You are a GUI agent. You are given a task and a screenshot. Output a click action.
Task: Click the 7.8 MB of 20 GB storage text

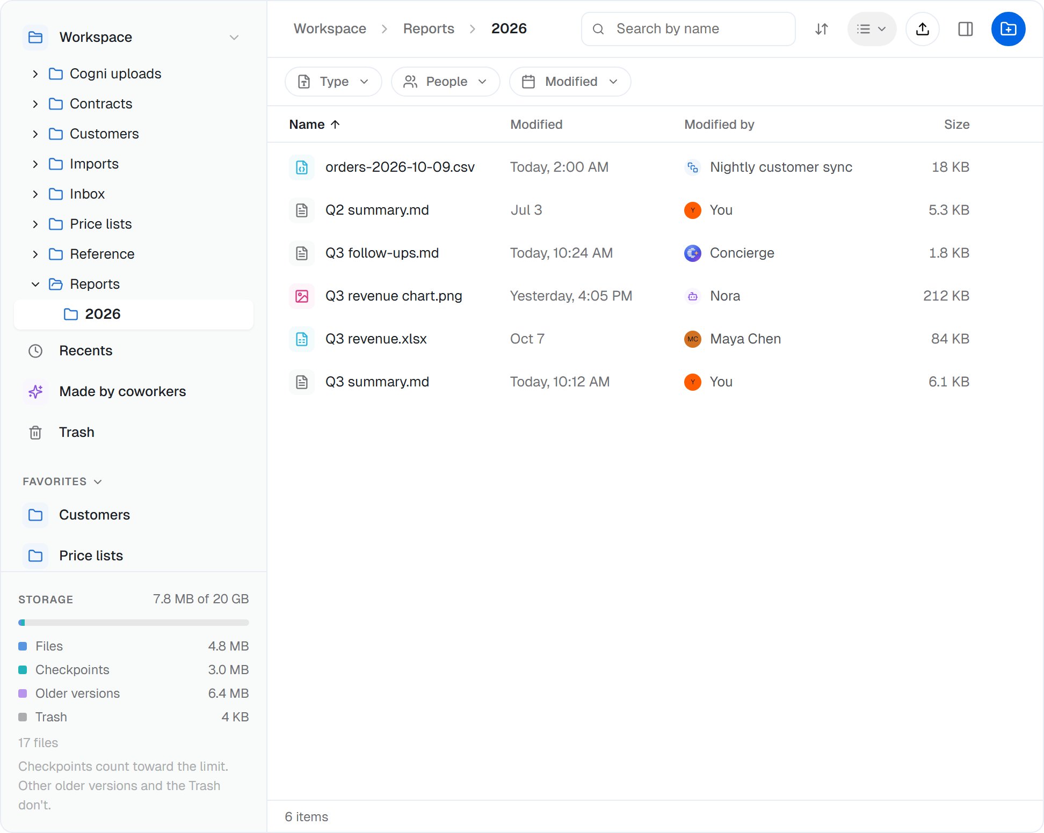[x=201, y=599]
